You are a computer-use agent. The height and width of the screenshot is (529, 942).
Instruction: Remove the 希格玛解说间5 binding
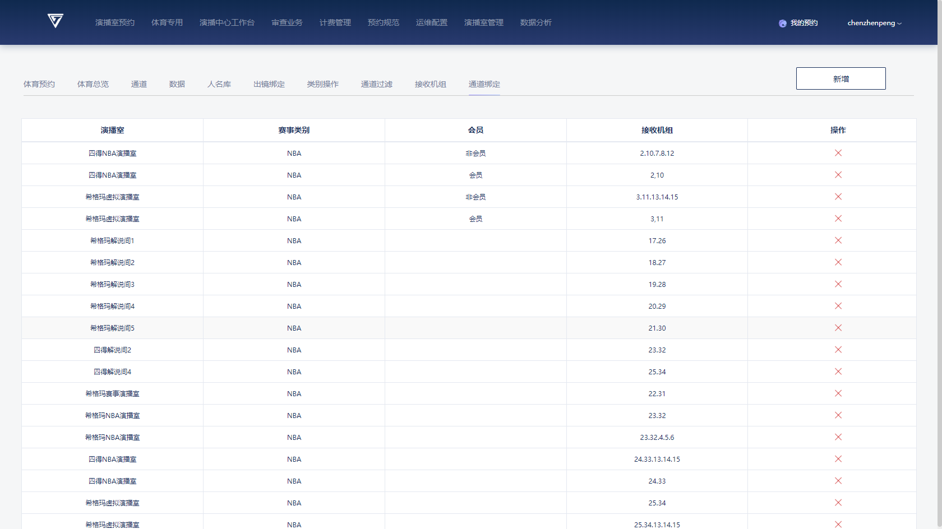(838, 328)
